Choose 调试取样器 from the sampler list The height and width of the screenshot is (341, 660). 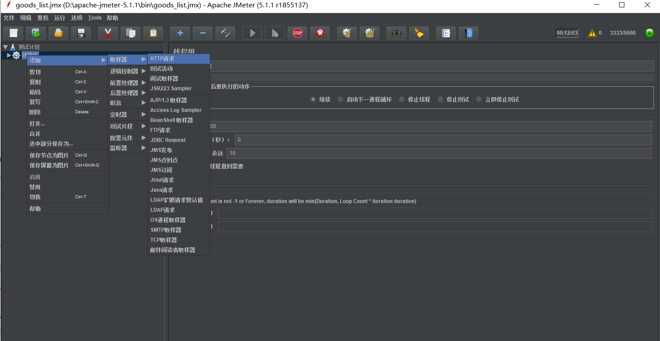click(179, 79)
